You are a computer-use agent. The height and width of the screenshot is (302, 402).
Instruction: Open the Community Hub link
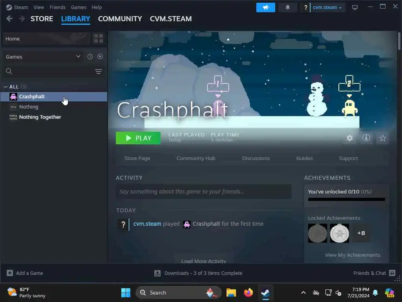click(x=196, y=158)
